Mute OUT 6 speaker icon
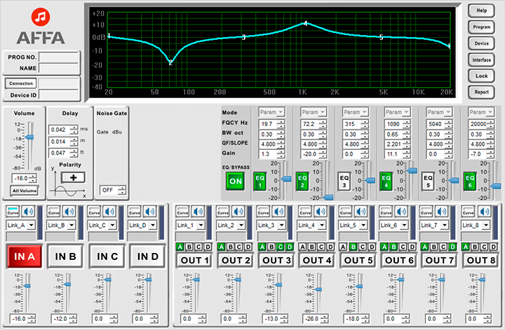This screenshot has width=505, height=330. click(x=402, y=212)
